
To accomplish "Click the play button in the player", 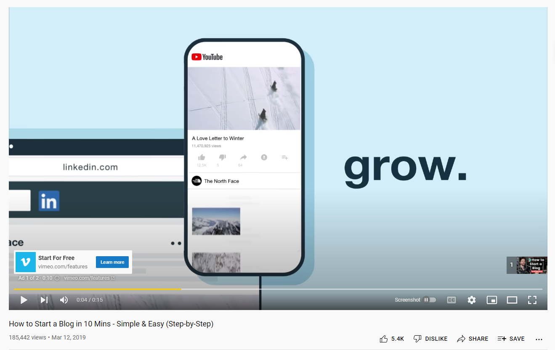I will pos(24,300).
